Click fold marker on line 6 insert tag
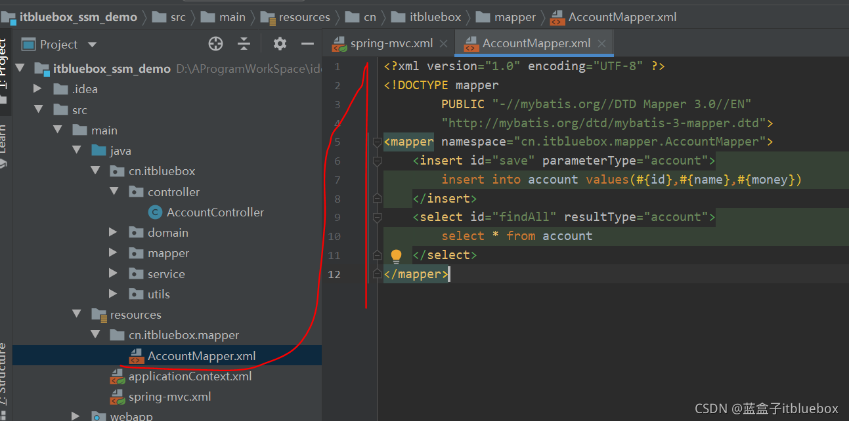The image size is (849, 421). (377, 161)
